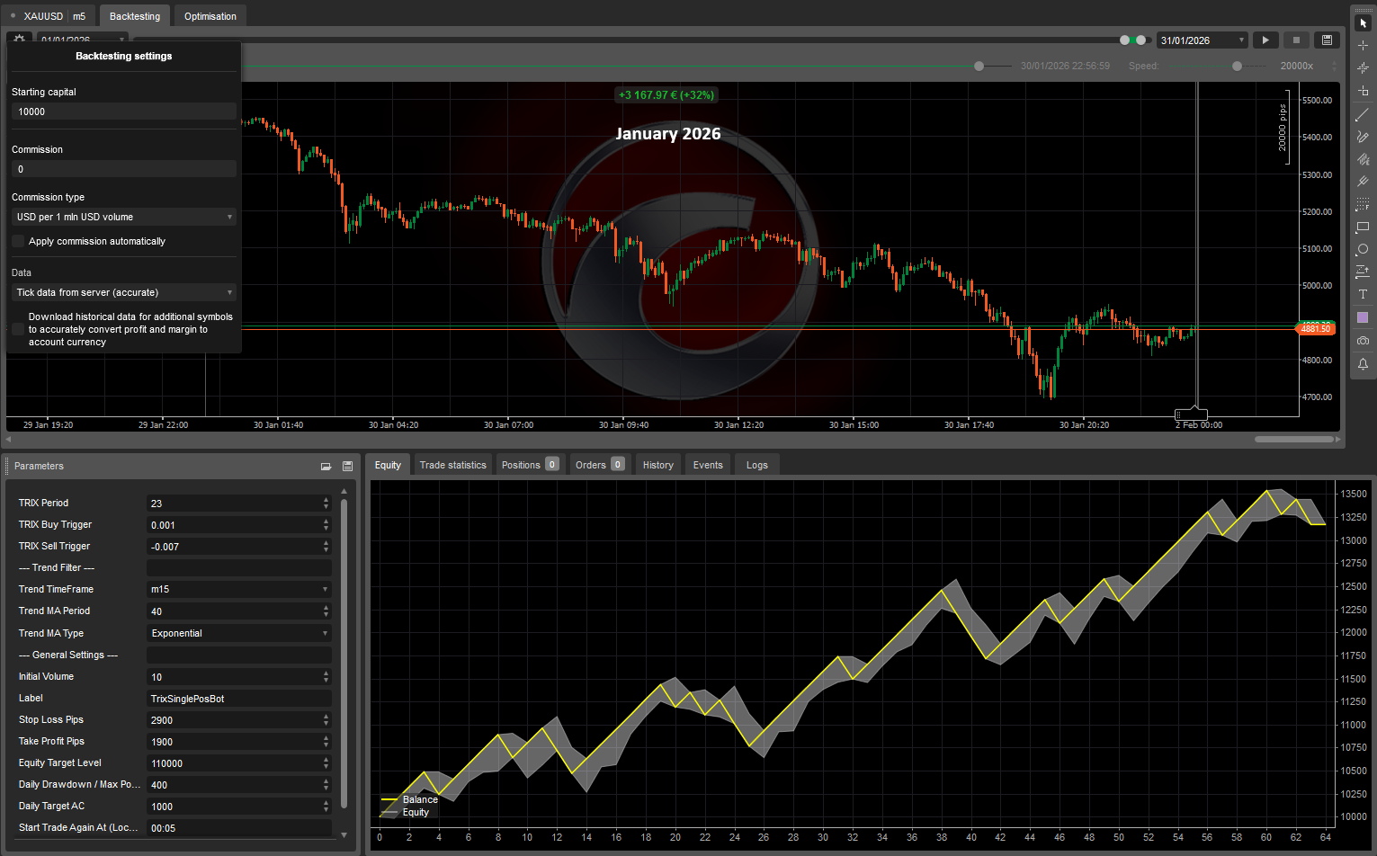Select the rectangle drawing tool
Viewport: 1377px width, 856px height.
click(1363, 227)
